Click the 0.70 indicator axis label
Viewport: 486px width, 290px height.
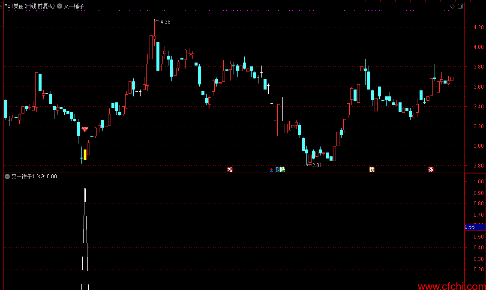pos(479,215)
